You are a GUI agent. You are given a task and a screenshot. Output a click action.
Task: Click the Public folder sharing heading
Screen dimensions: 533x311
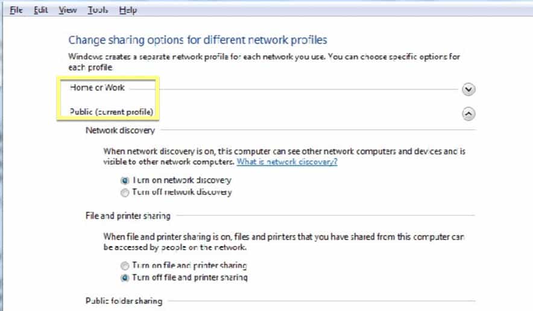click(124, 301)
